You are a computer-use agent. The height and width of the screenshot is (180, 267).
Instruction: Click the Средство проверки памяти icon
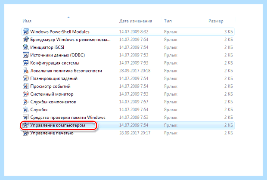[26, 117]
